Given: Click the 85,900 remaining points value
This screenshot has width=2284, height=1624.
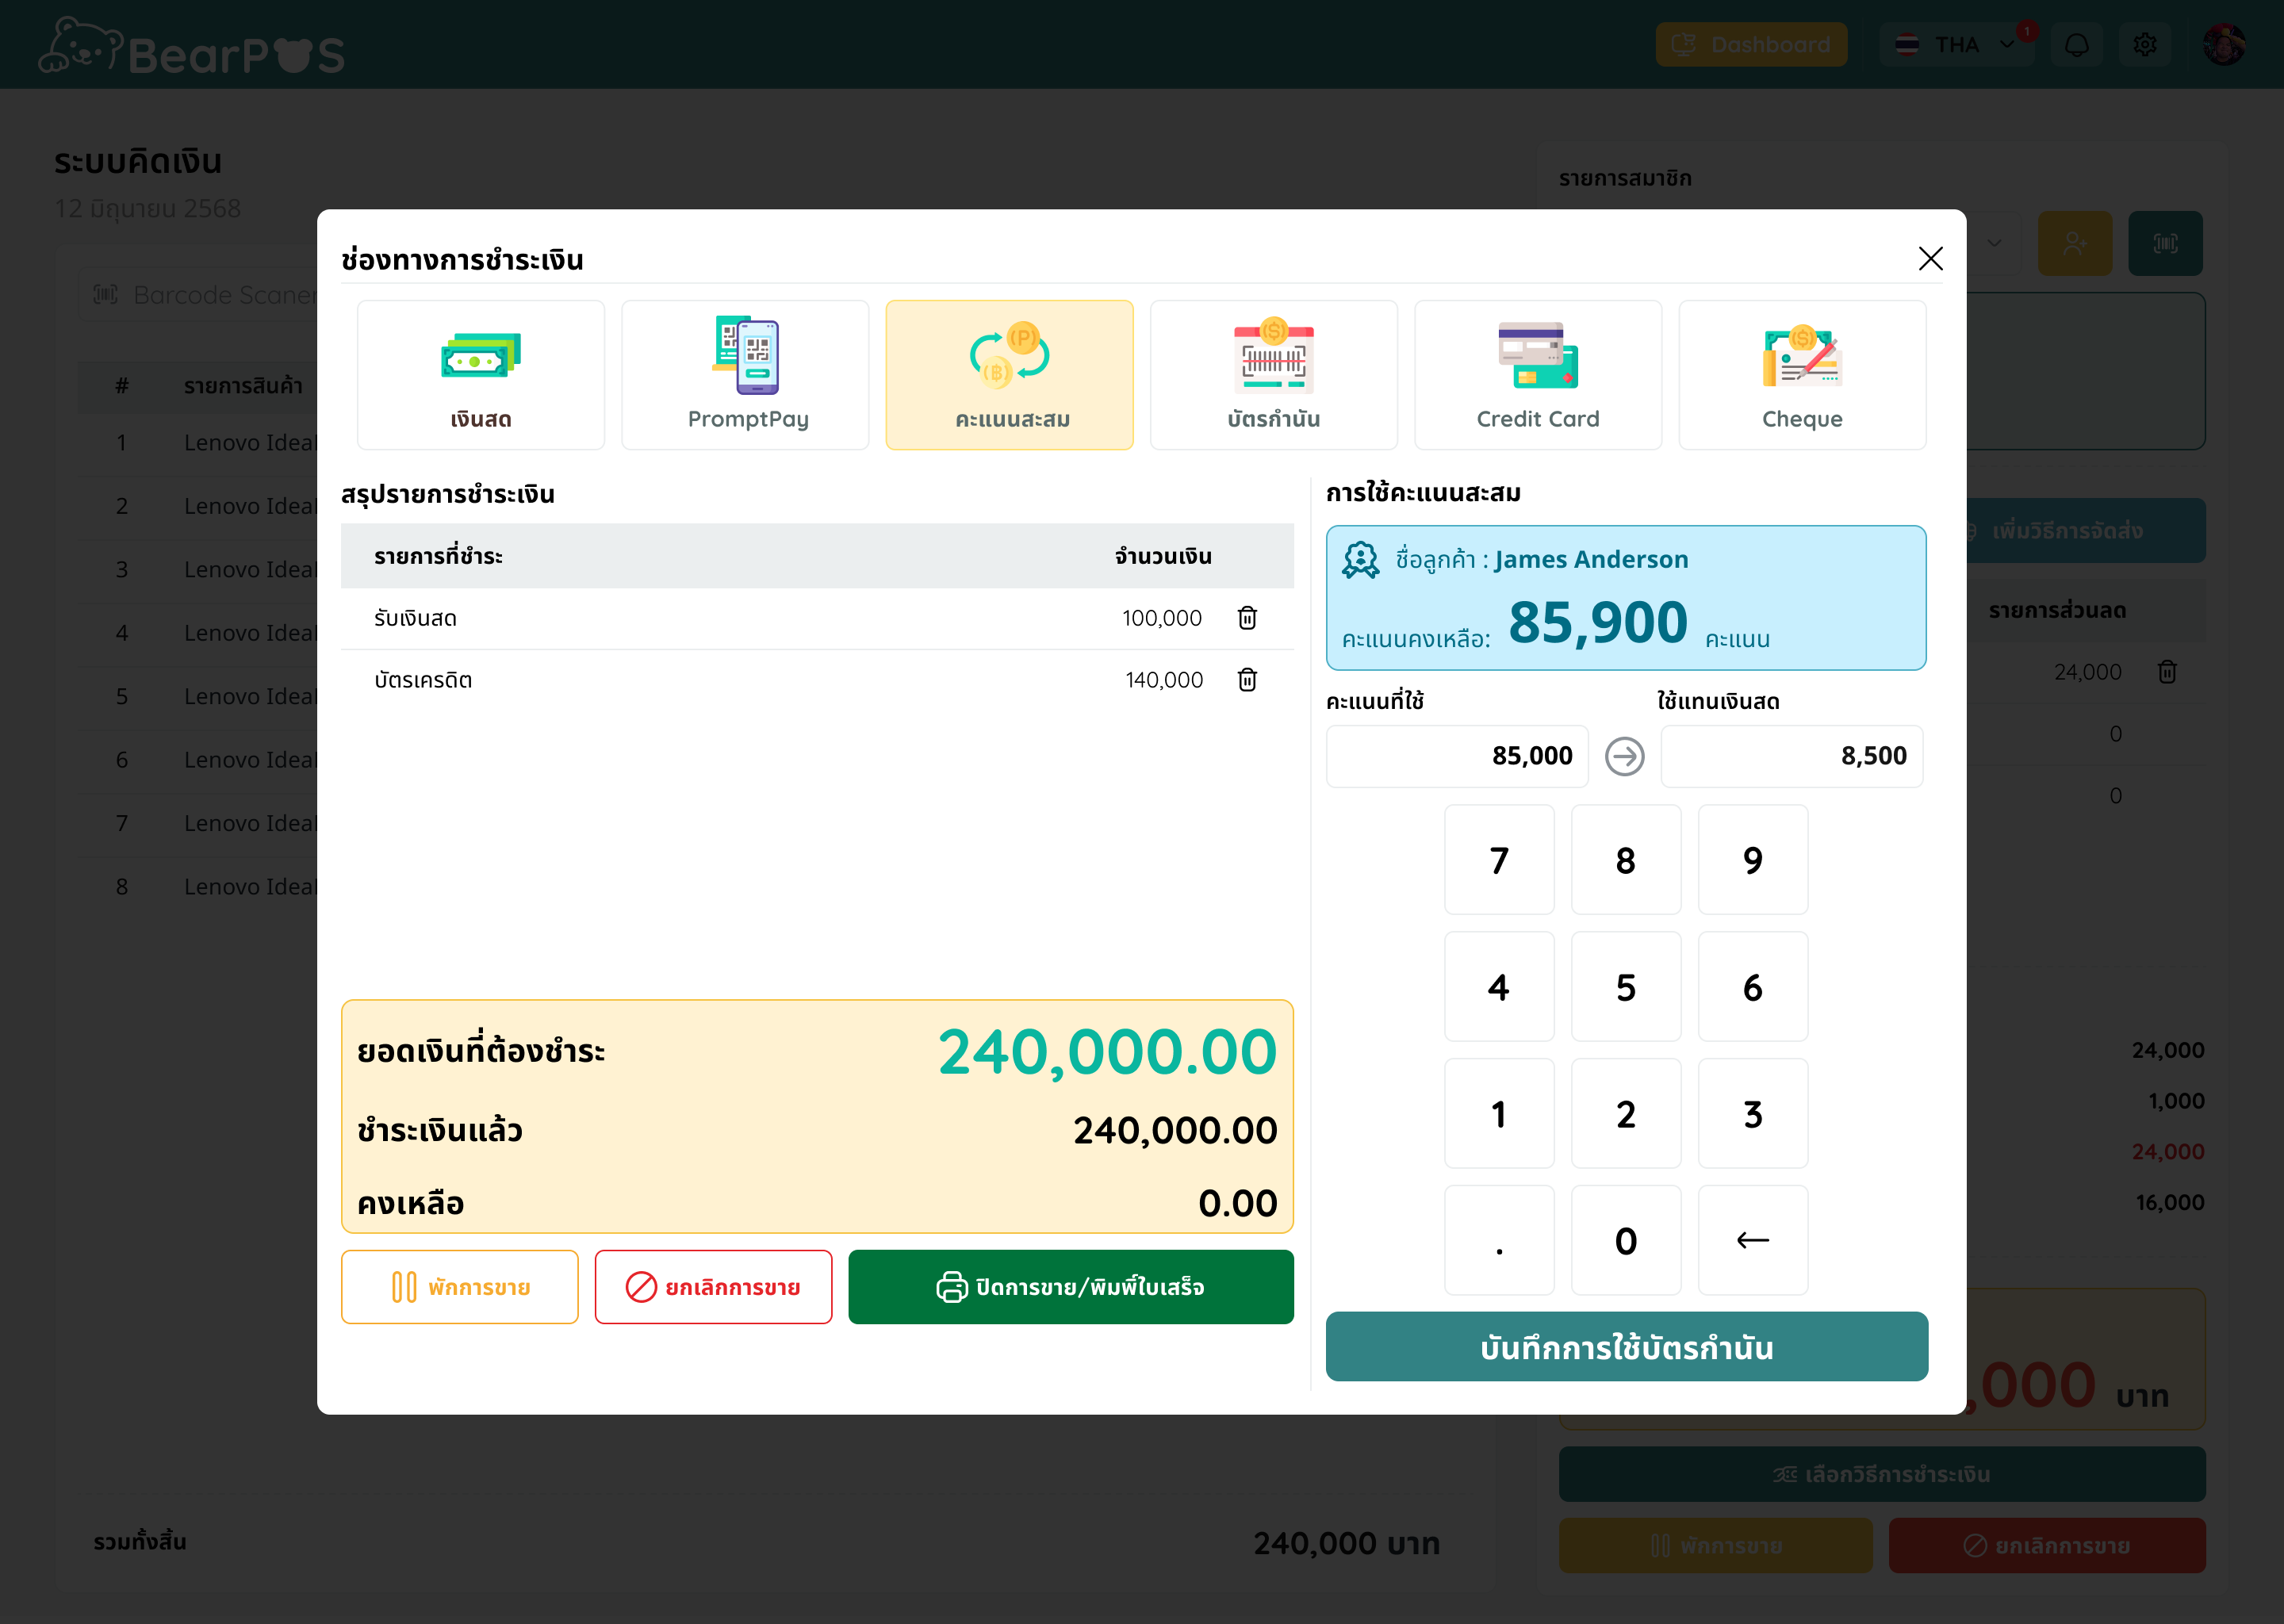Looking at the screenshot, I should pyautogui.click(x=1598, y=622).
